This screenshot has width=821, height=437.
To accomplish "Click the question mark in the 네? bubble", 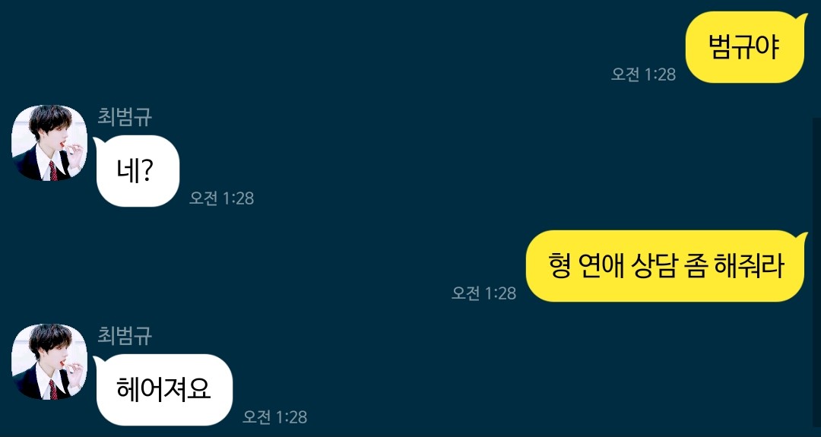I will click(146, 171).
